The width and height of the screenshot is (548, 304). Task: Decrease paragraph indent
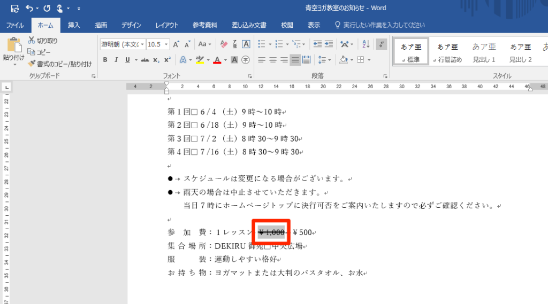[317, 44]
